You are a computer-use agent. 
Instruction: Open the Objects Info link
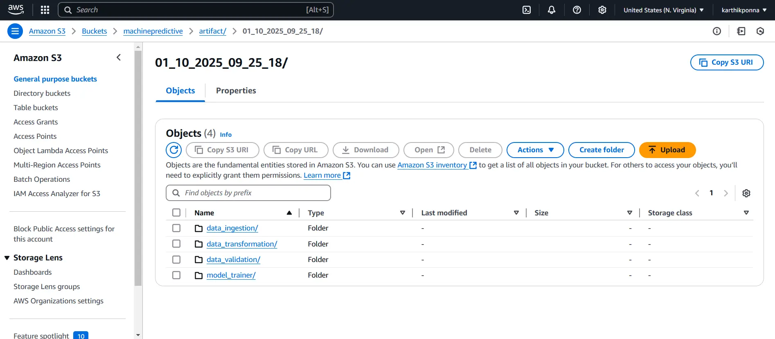pos(225,135)
